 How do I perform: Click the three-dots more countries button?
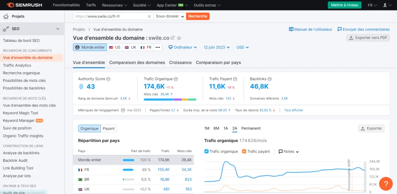(x=158, y=47)
